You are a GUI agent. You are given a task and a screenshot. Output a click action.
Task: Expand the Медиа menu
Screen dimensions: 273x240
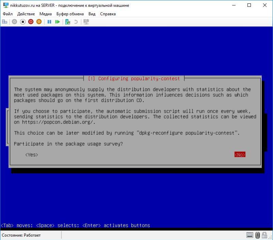[x=45, y=14]
